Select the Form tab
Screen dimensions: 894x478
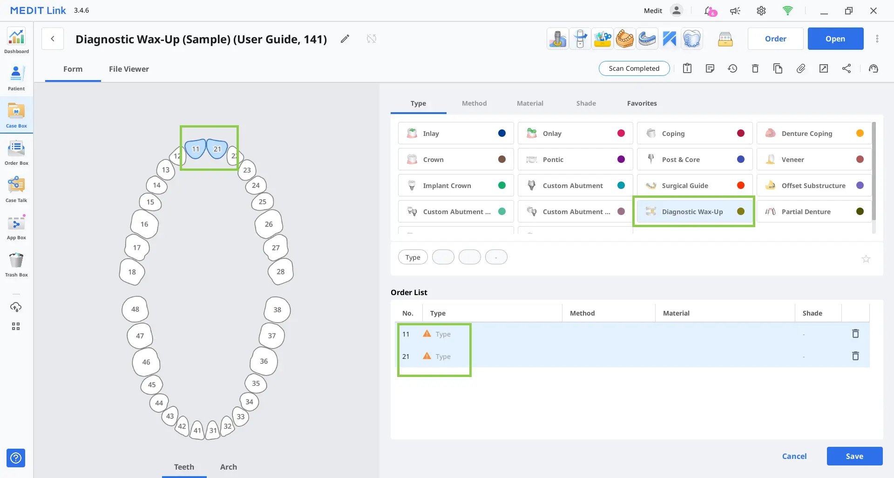(x=73, y=69)
